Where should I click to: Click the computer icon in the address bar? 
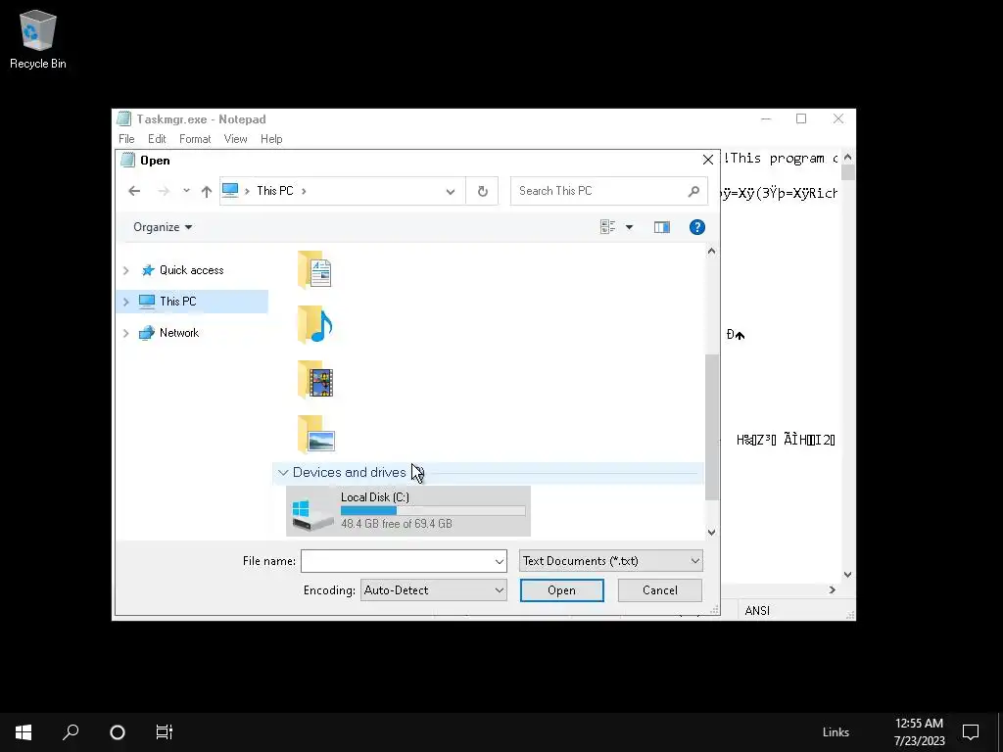point(230,191)
